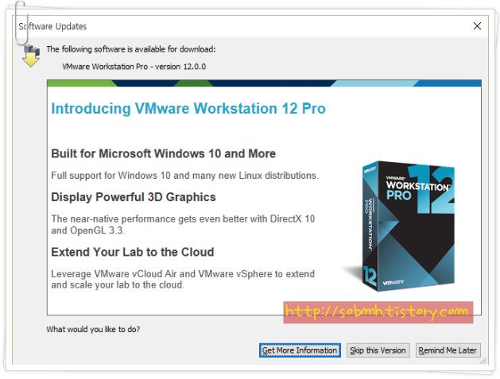The image size is (500, 379).
Task: Click the version 12.0.0 text line
Action: tap(134, 67)
